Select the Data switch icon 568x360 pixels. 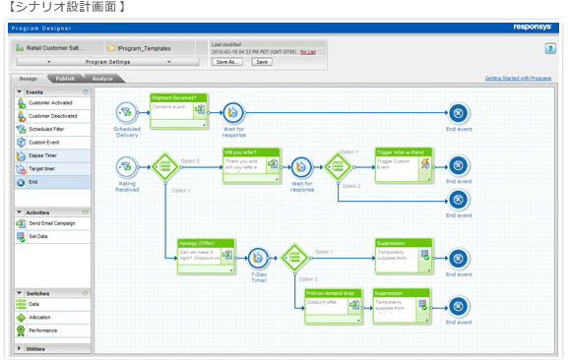[21, 304]
